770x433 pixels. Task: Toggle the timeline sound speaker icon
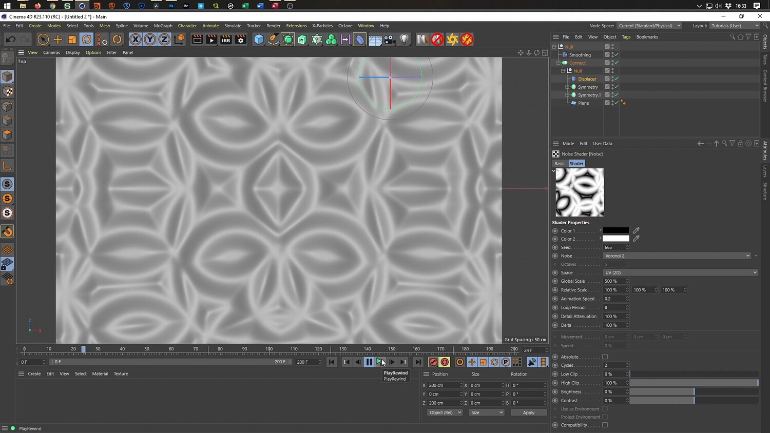coord(532,362)
